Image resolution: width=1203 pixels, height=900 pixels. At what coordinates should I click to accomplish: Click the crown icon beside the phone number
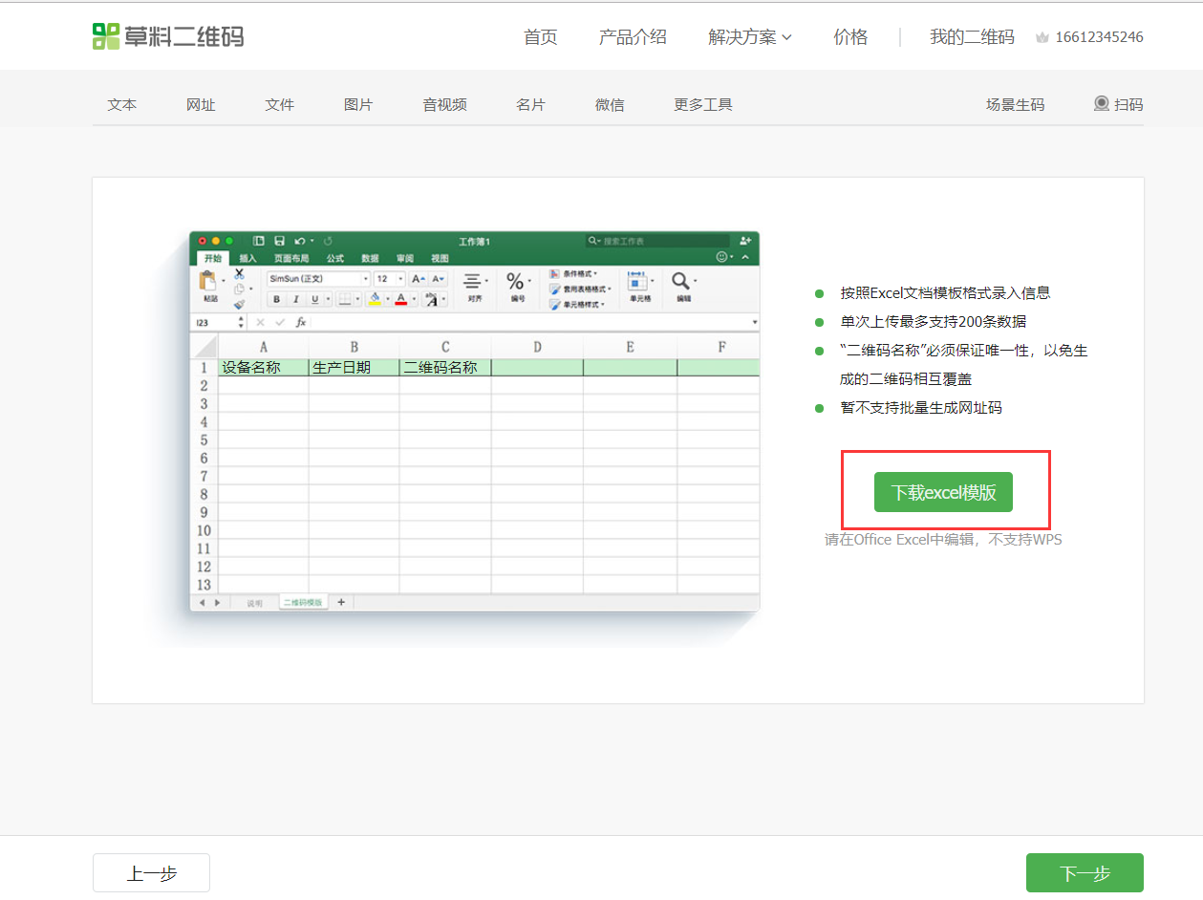click(x=1042, y=38)
